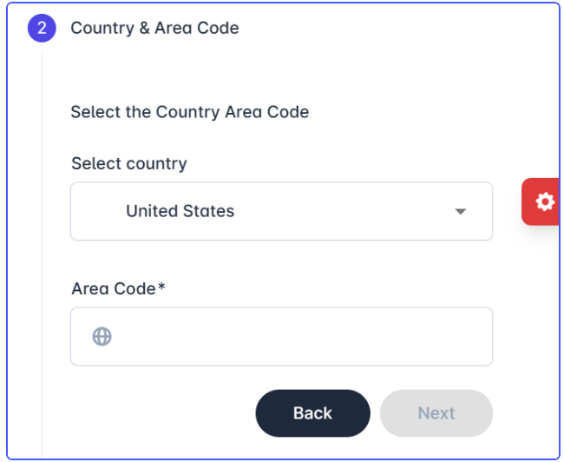The image size is (564, 462).
Task: Click the number 2 in purple circle
Action: 42,28
